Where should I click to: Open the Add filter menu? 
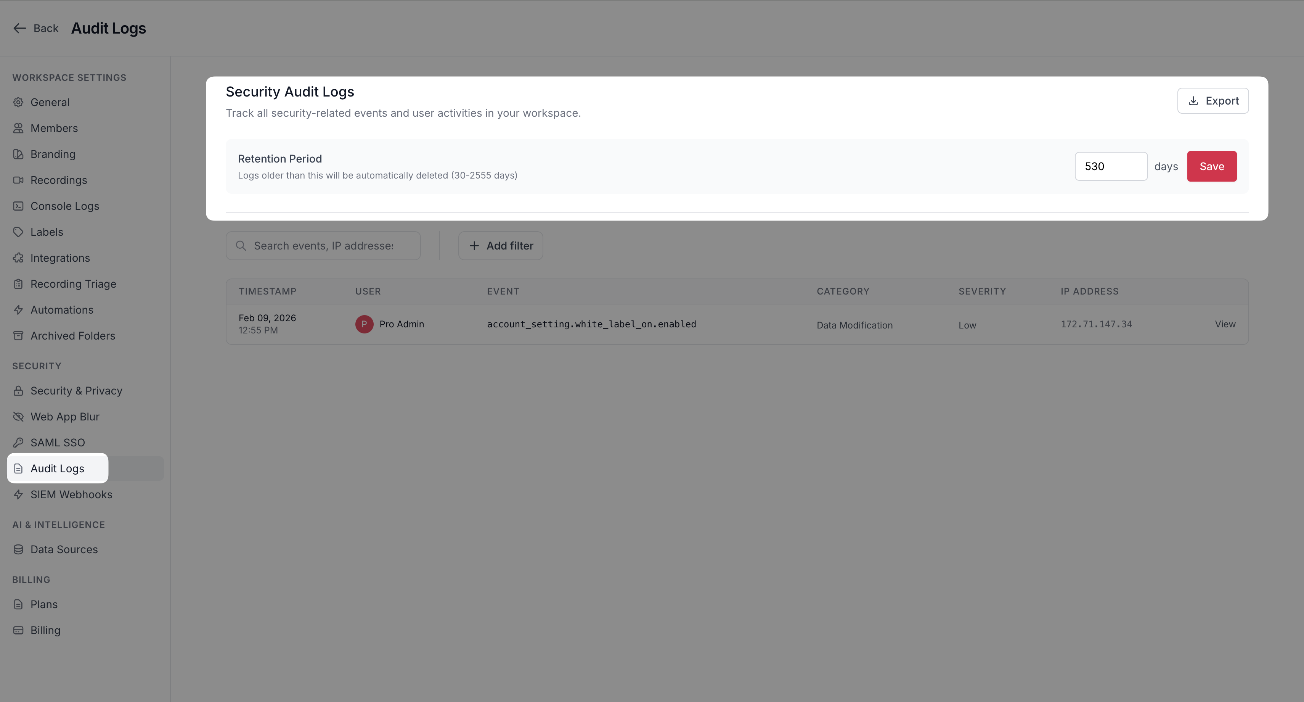click(500, 246)
